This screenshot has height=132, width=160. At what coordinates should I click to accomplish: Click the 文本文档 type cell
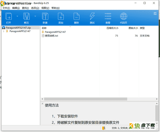(x=145, y=36)
